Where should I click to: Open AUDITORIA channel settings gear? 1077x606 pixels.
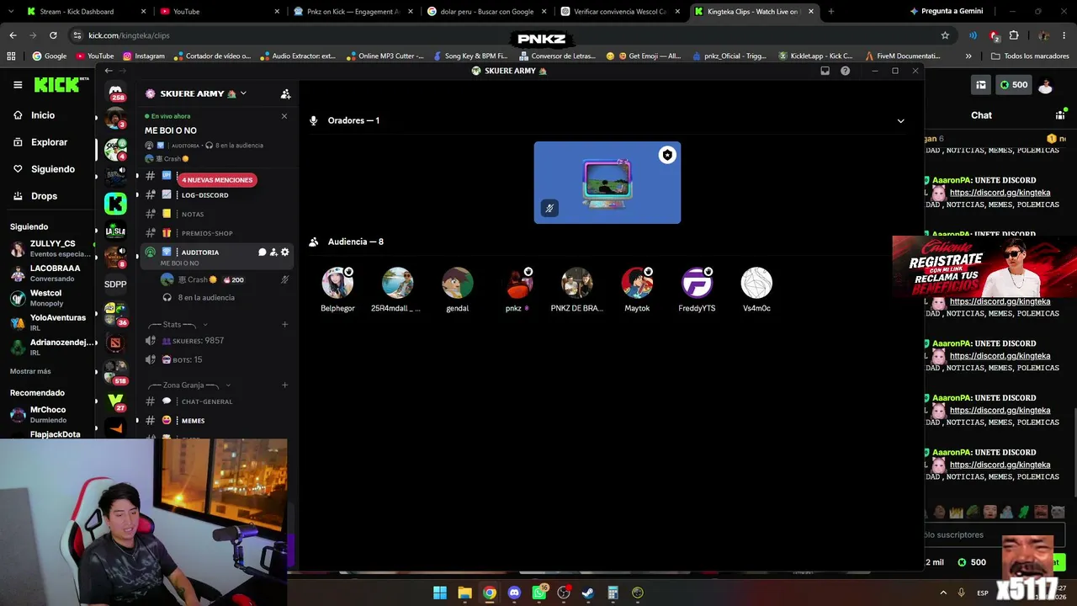pos(285,252)
